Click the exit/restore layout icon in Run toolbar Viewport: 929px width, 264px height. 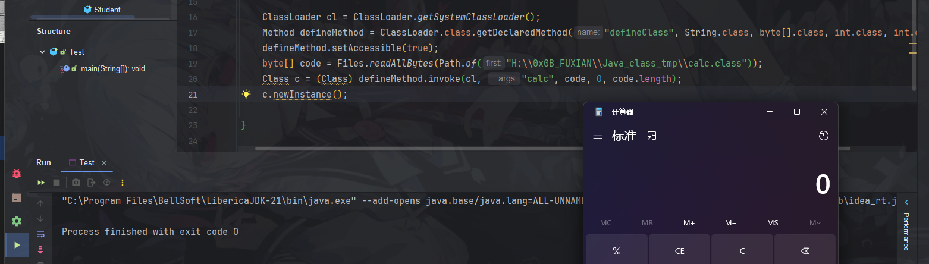[91, 183]
